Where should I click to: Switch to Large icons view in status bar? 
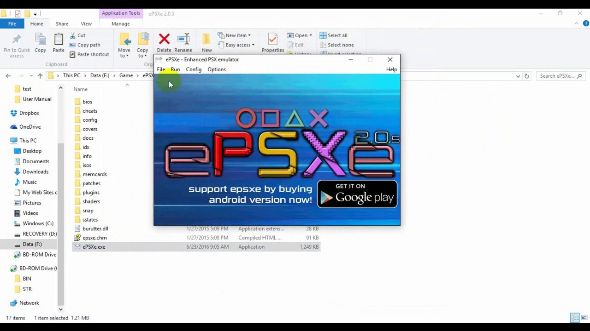point(584,318)
